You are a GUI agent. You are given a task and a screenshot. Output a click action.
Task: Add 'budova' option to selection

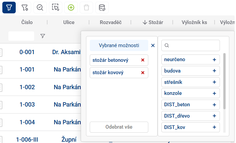(214, 71)
